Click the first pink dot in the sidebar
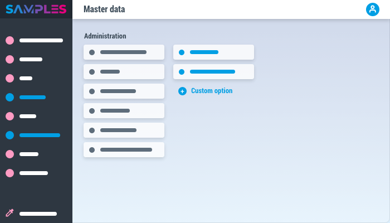This screenshot has width=390, height=223. point(9,40)
